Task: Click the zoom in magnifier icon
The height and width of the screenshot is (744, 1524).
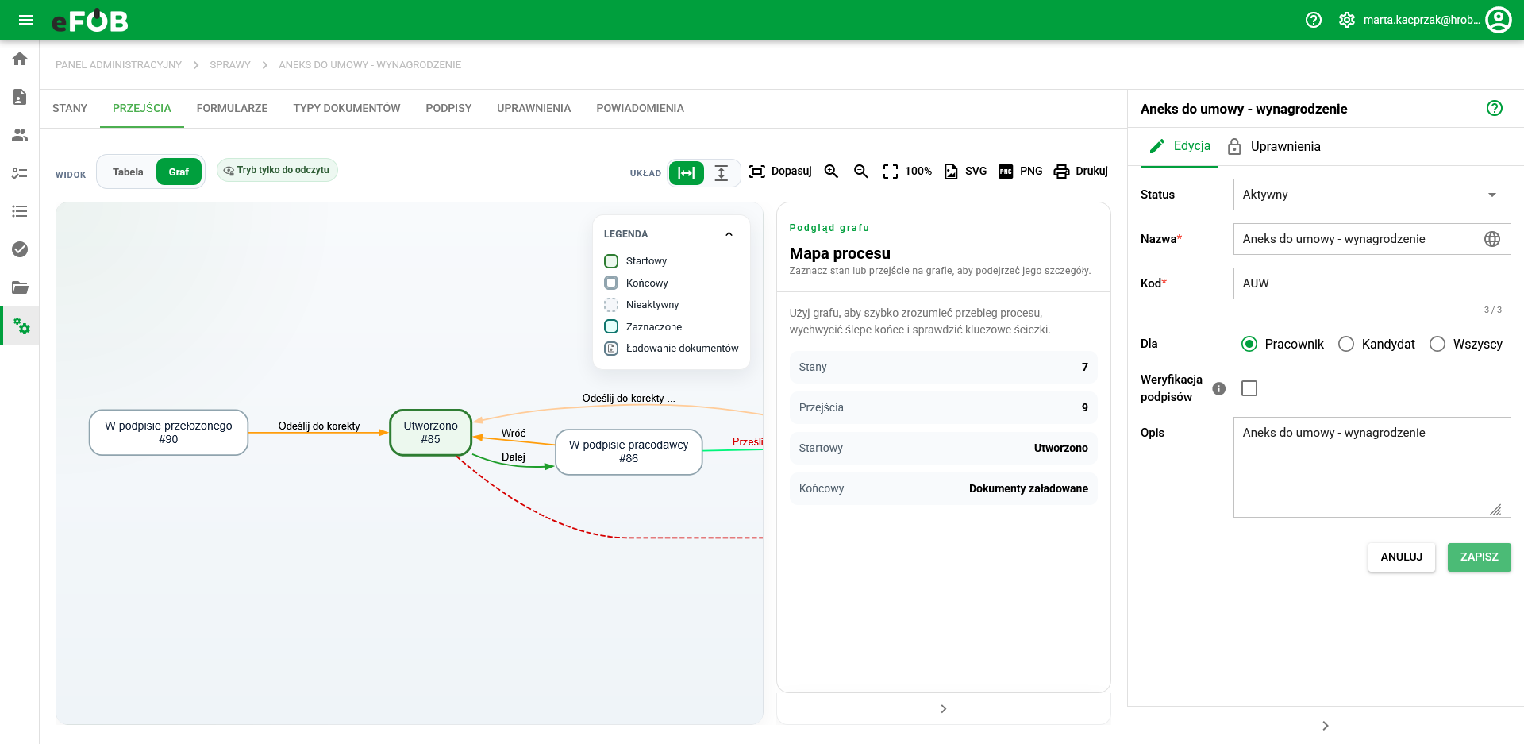Action: coord(831,172)
